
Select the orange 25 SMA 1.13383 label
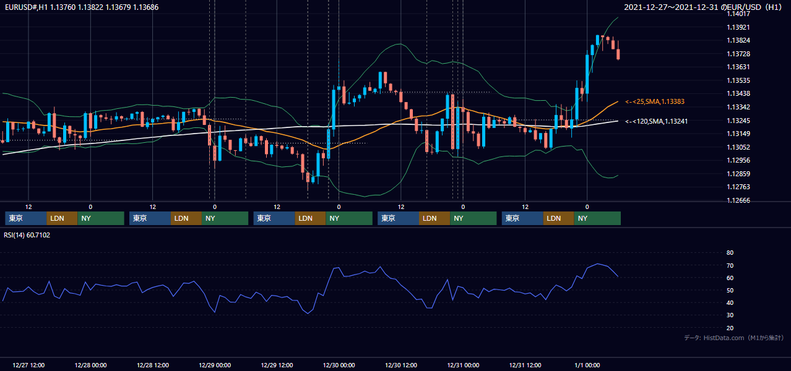point(655,101)
